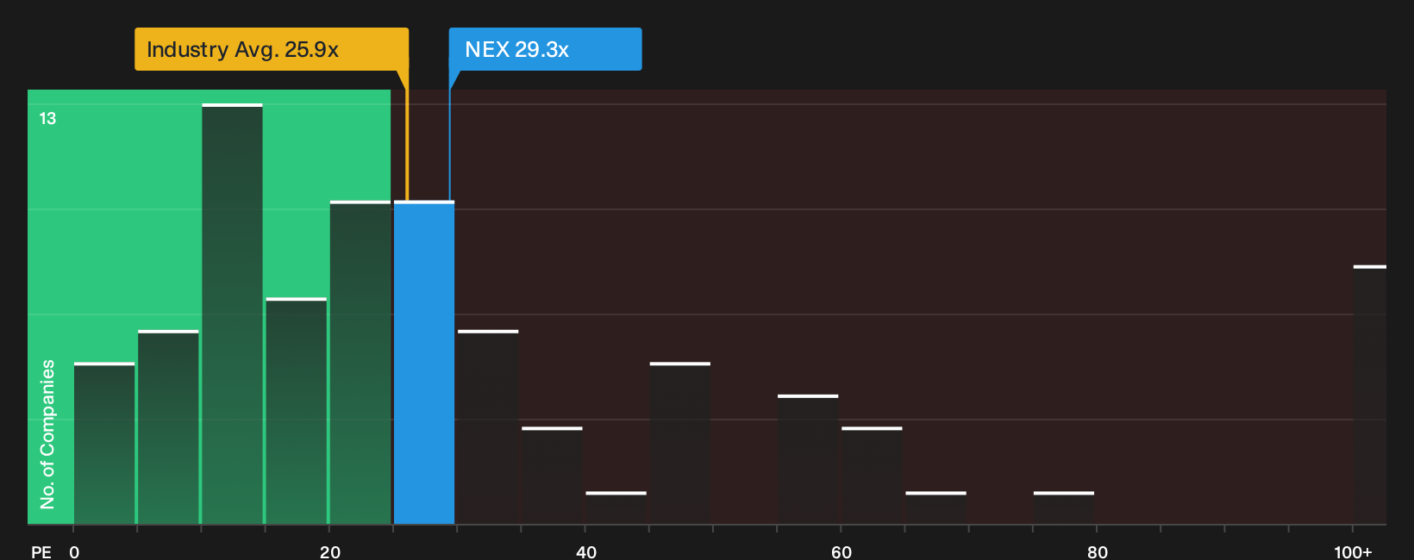The height and width of the screenshot is (560, 1414).
Task: Click the short bar ending at PE 80
Action: 1064,508
